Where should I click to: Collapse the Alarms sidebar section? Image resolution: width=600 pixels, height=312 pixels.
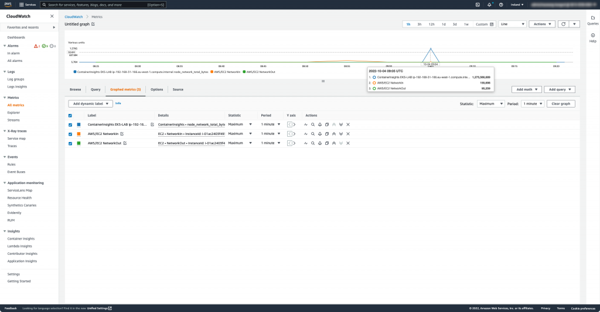pos(5,46)
